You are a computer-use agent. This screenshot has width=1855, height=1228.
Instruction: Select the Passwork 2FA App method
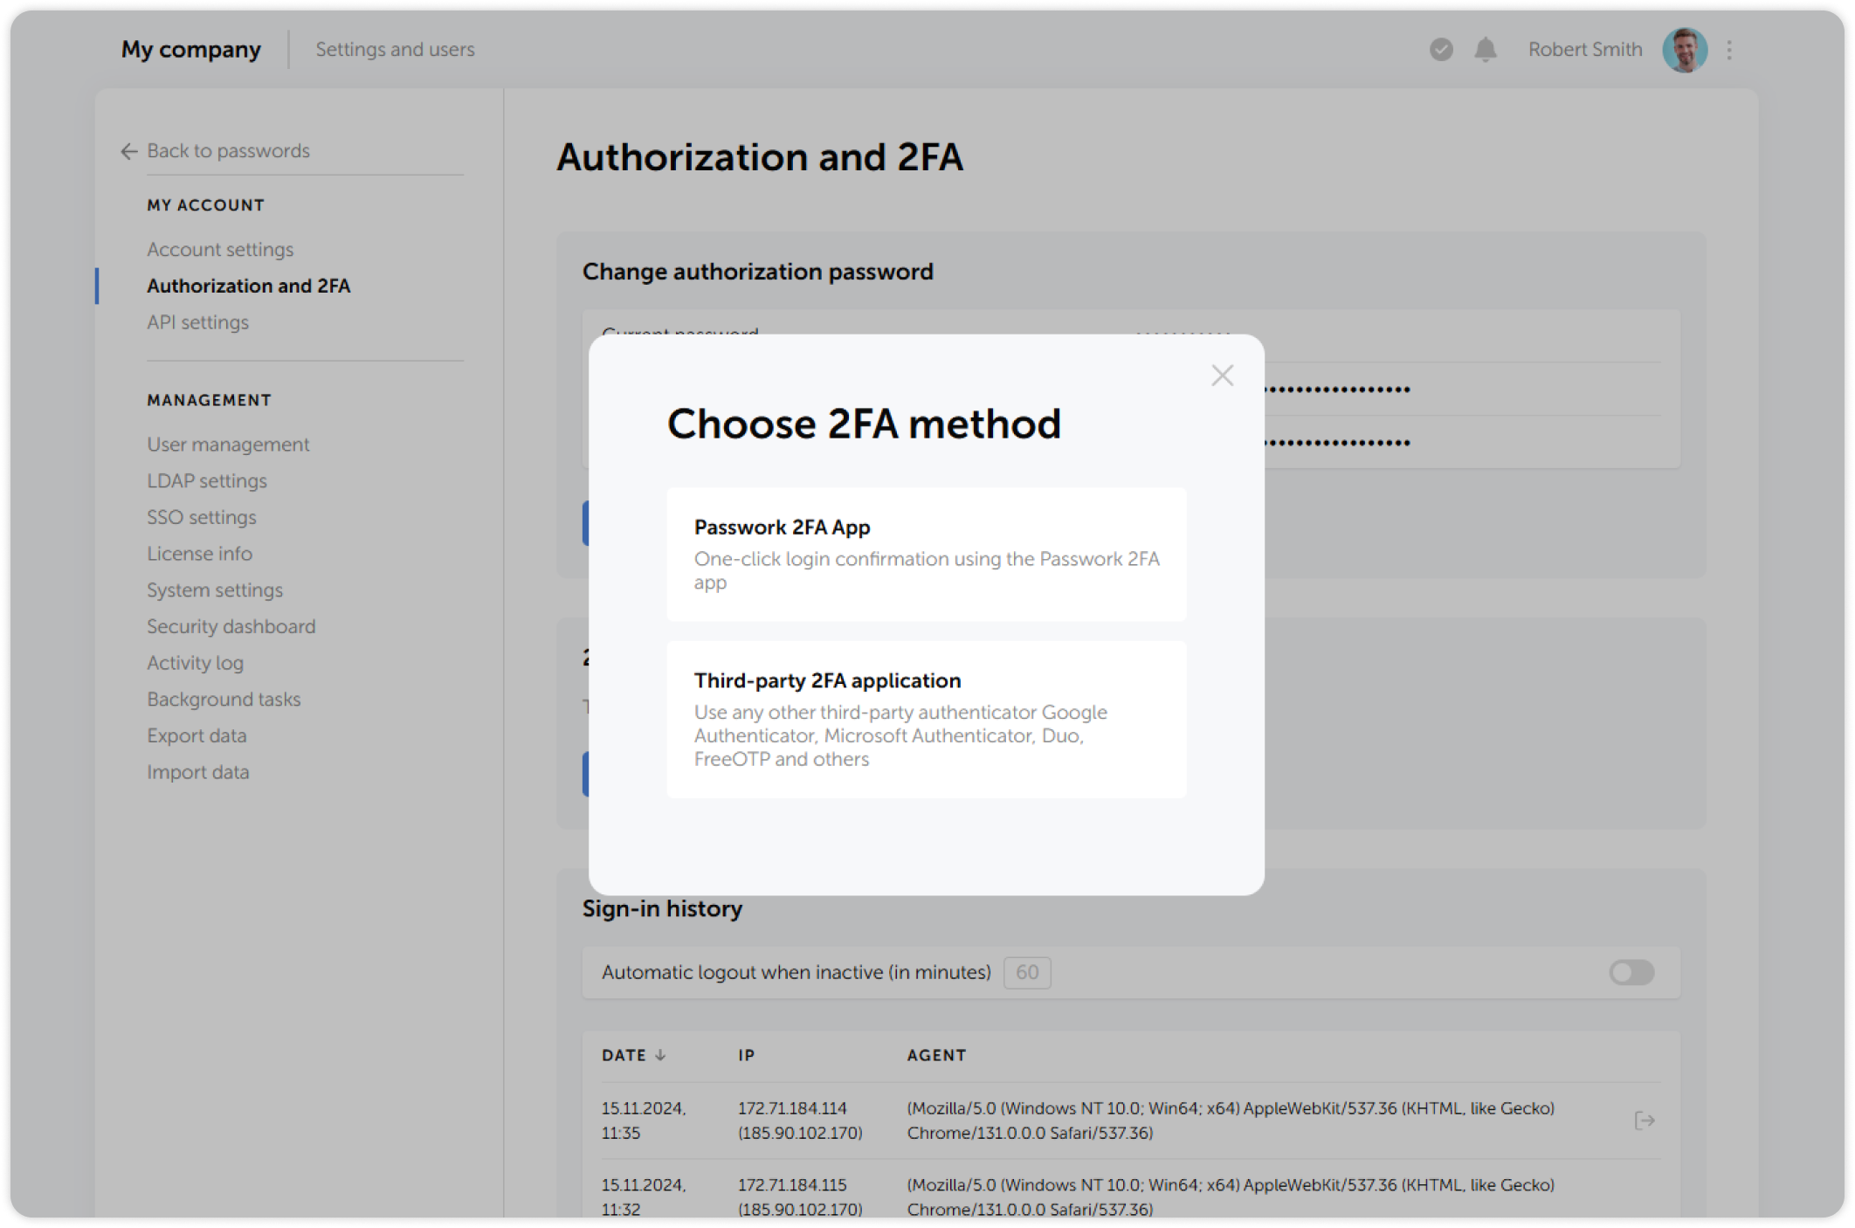(926, 554)
